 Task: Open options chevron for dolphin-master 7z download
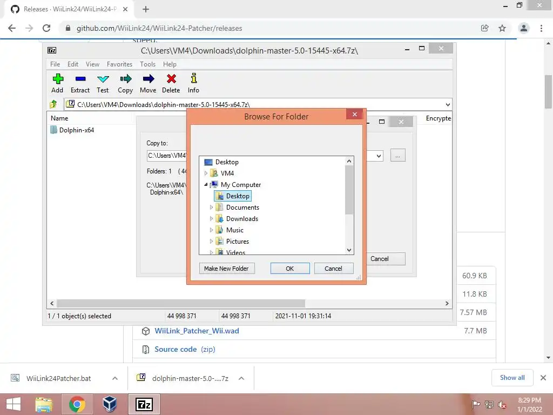click(241, 378)
